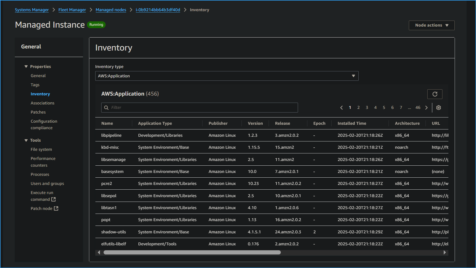
Task: Jump to page 46 of the table
Action: 418,107
